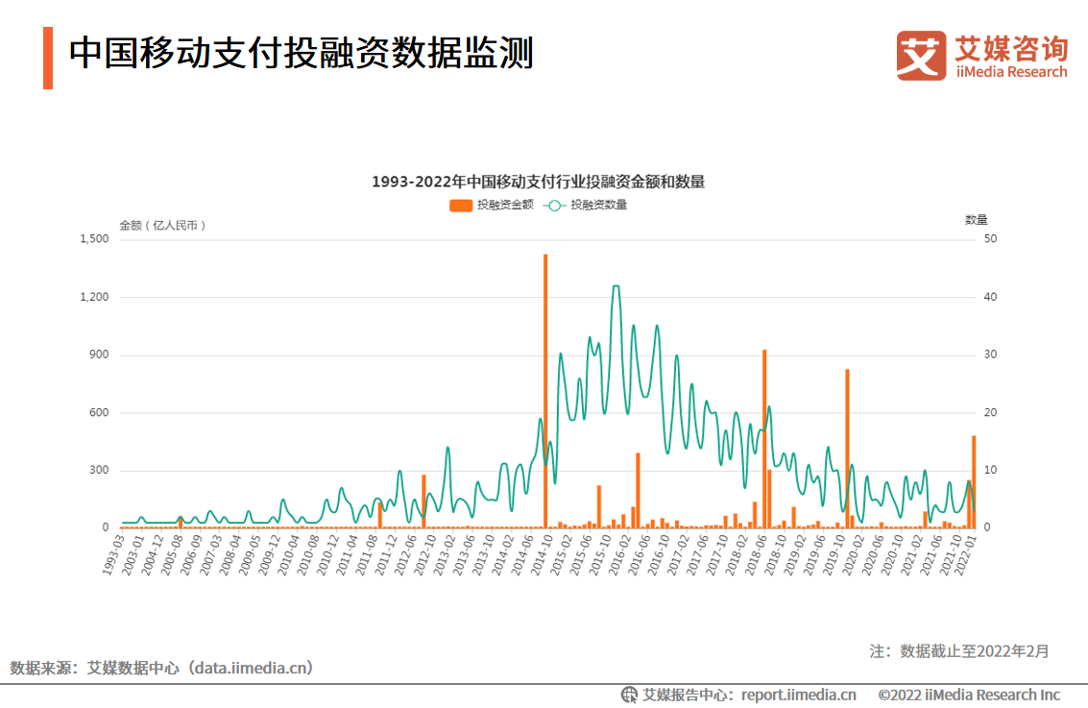Click the last orange bar at 2022-01
Image resolution: width=1088 pixels, height=708 pixels.
[x=974, y=482]
